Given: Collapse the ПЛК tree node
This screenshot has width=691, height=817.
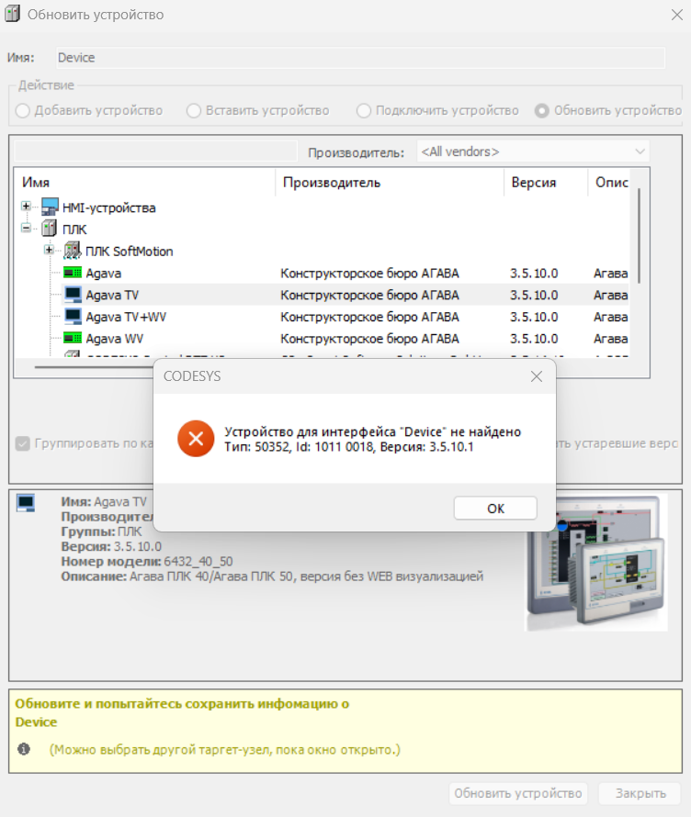Looking at the screenshot, I should 27,229.
